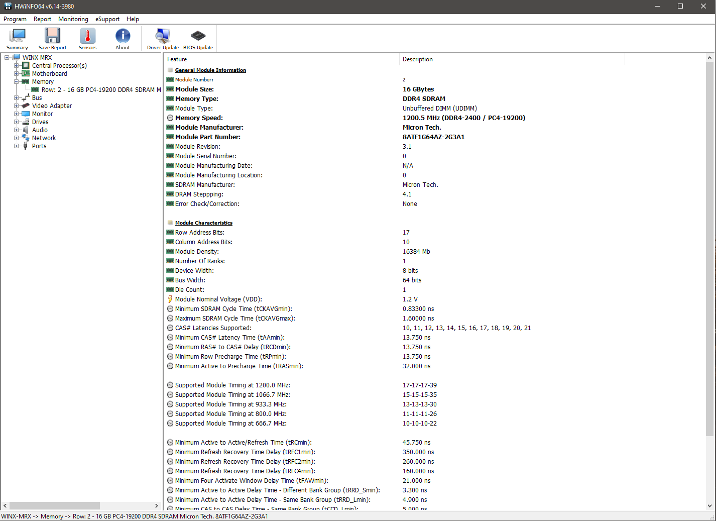Viewport: 716px width, 521px height.
Task: Open the Program menu
Action: coord(15,19)
